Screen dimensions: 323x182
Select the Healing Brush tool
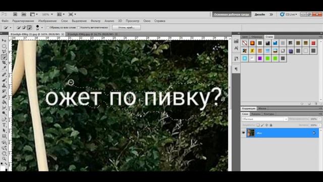pyautogui.click(x=4, y=75)
